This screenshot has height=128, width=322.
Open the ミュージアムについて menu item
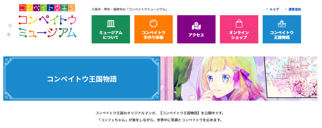[x=111, y=29]
